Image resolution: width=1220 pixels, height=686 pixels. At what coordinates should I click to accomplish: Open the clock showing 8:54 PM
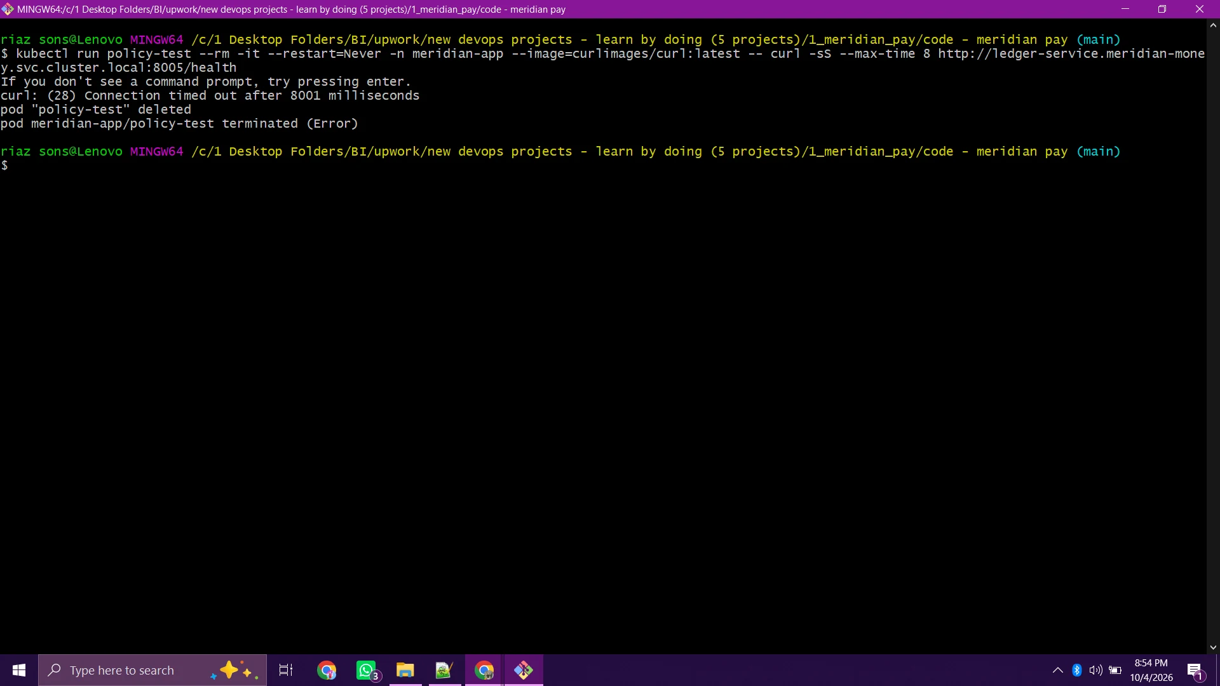[1151, 670]
